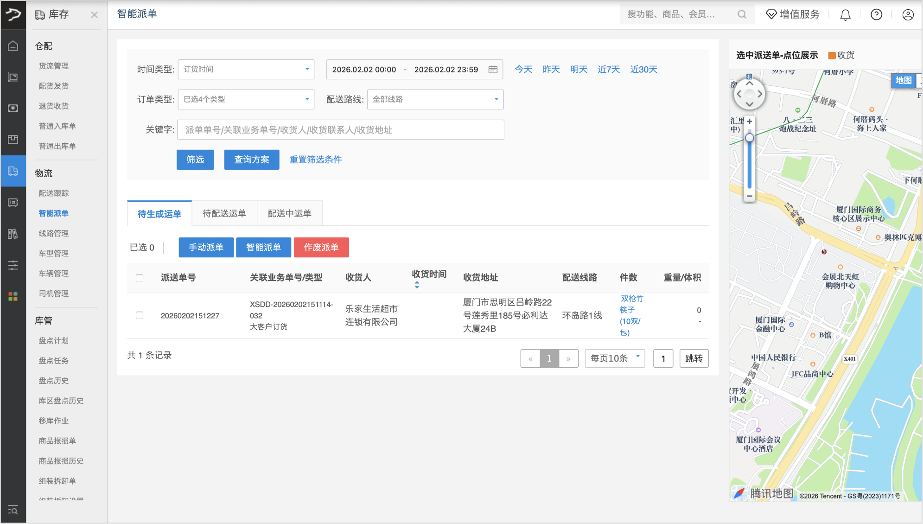Click the 重置筛选条件 link
The width and height of the screenshot is (923, 524).
[x=315, y=160]
